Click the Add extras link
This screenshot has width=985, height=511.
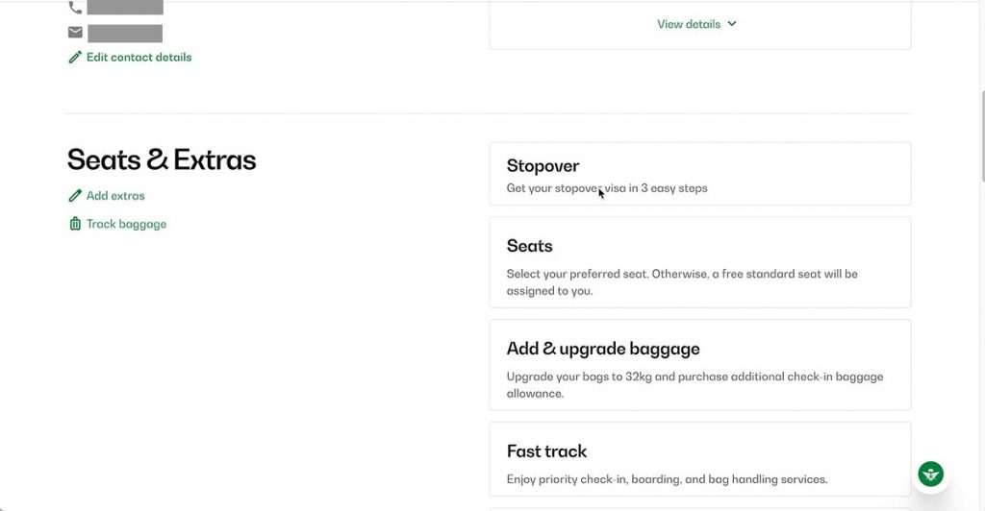[x=115, y=196]
